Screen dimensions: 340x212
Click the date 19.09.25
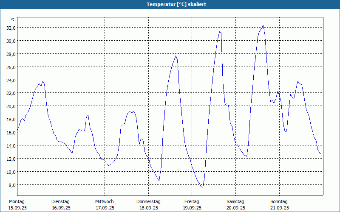click(193, 208)
